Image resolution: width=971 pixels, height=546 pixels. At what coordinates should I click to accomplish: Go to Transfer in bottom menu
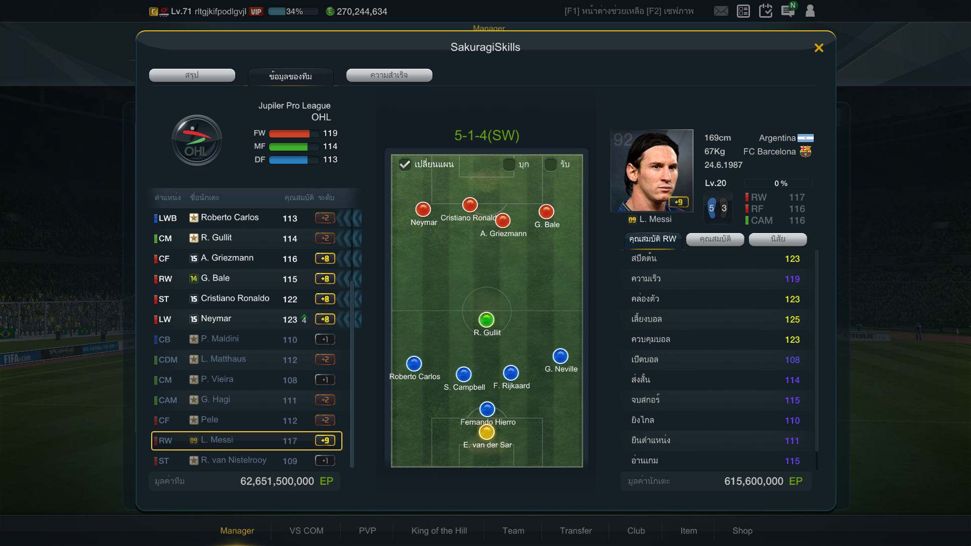click(x=576, y=530)
